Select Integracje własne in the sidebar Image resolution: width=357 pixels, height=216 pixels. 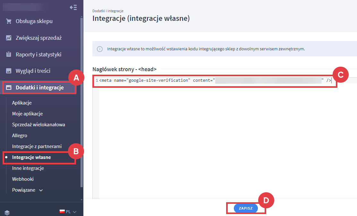click(x=31, y=157)
